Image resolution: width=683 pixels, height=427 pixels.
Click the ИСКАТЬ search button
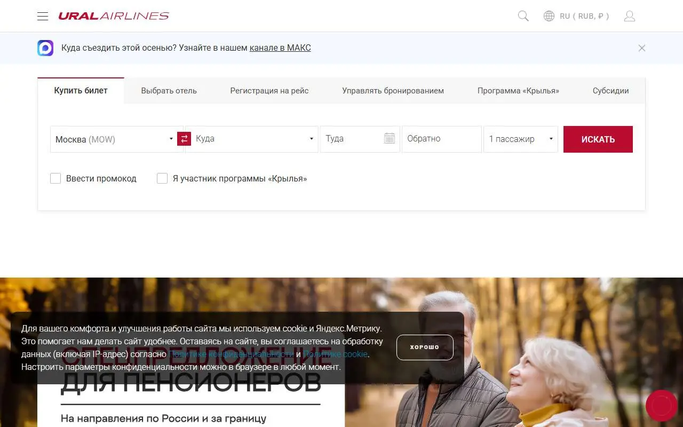tap(598, 139)
